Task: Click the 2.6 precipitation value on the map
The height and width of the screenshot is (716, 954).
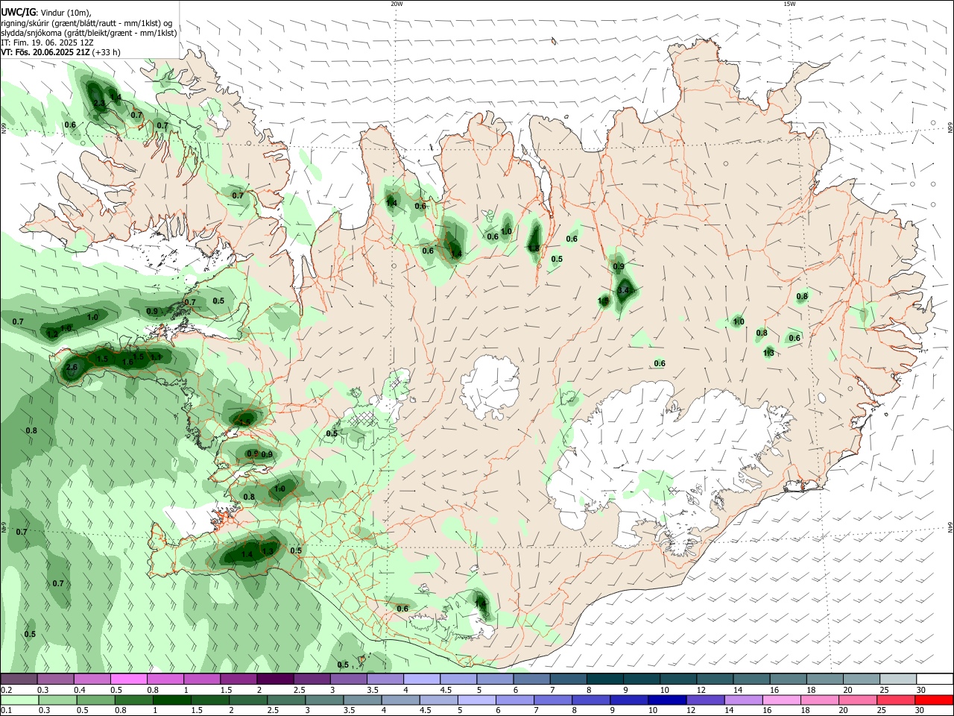Action: (72, 367)
